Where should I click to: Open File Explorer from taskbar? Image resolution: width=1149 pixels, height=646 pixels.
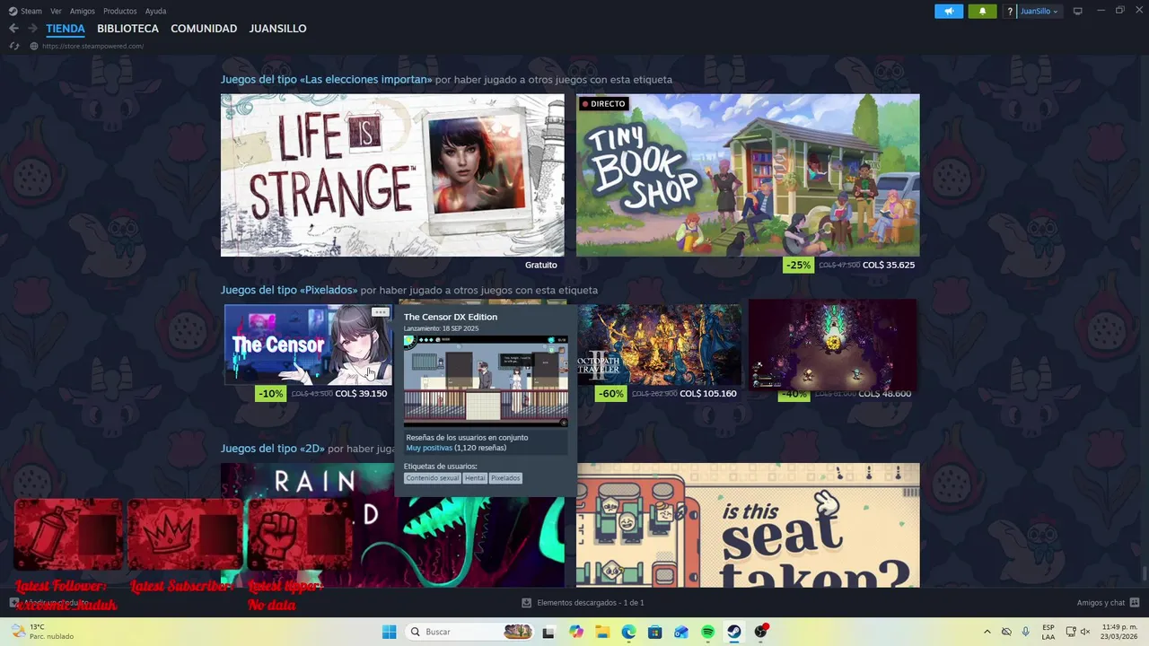click(602, 632)
